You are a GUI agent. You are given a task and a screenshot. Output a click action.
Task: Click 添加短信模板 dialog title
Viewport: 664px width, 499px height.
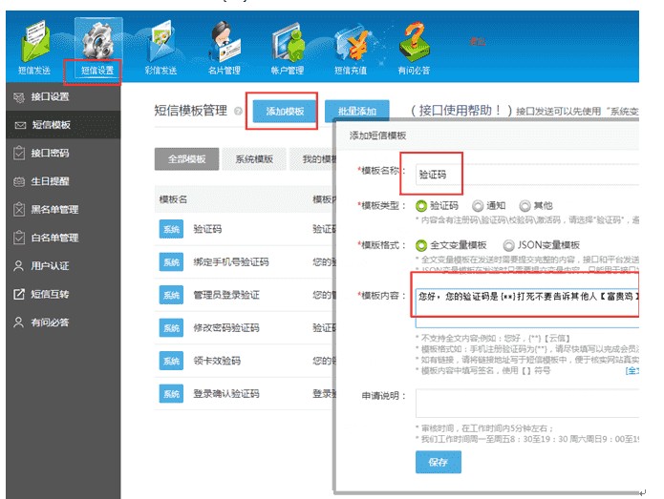pos(377,135)
